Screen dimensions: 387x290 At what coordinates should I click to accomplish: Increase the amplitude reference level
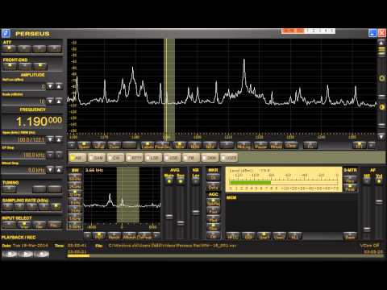59,86
